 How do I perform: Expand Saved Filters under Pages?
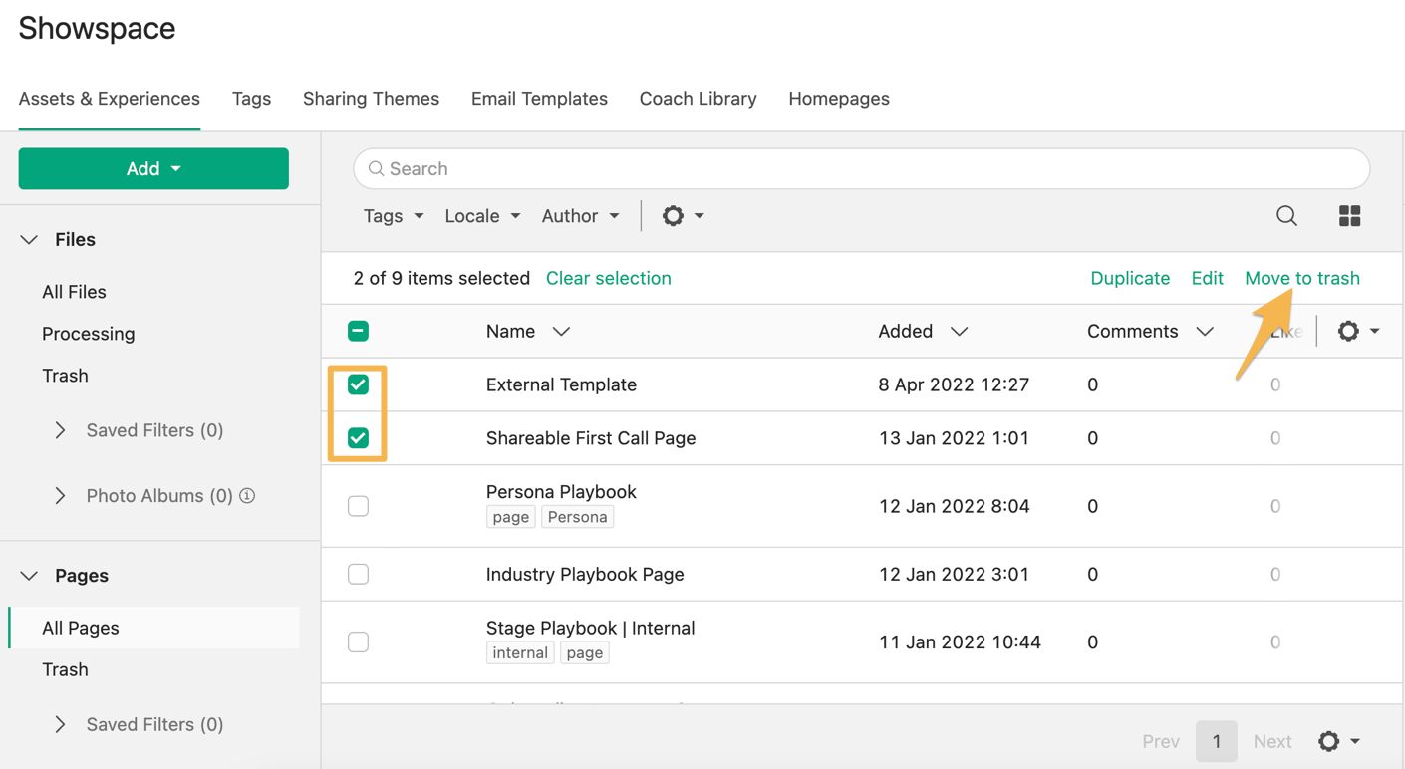click(61, 724)
